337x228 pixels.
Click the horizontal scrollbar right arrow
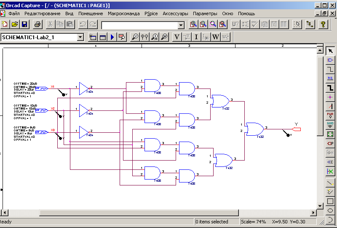click(313, 213)
